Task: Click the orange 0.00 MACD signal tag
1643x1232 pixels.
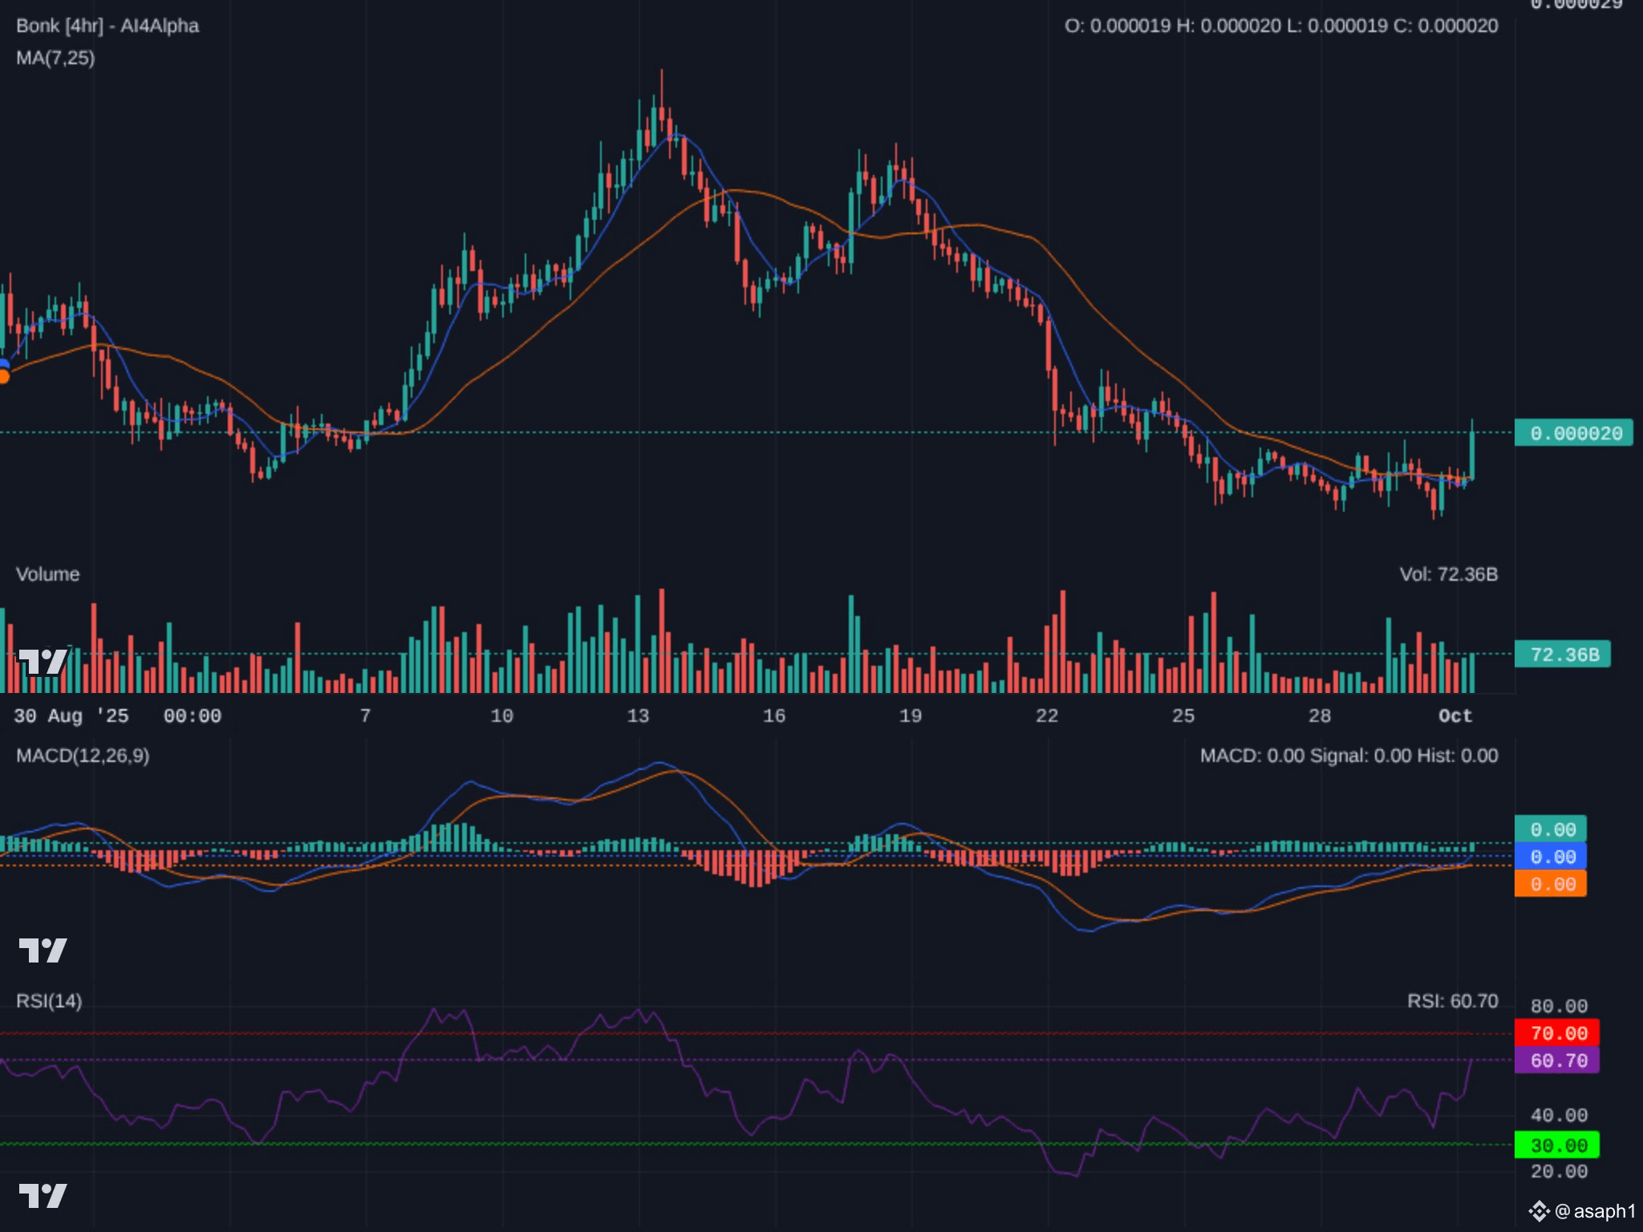Action: [1550, 884]
